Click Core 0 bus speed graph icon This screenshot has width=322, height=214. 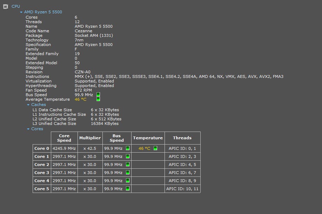click(128, 148)
